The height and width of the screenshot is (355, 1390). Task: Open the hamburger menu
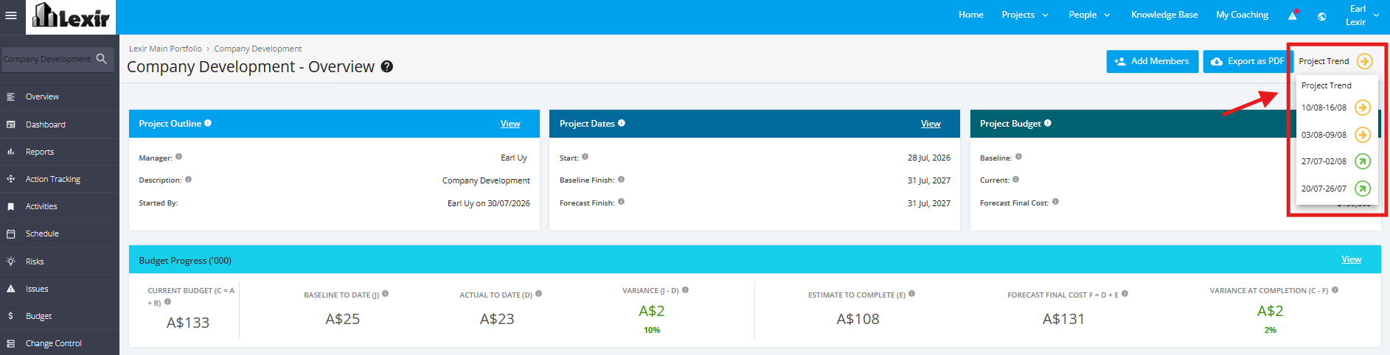coord(11,15)
